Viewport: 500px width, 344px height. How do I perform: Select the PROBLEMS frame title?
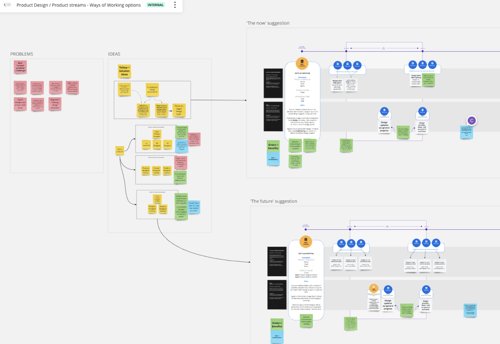click(x=22, y=54)
